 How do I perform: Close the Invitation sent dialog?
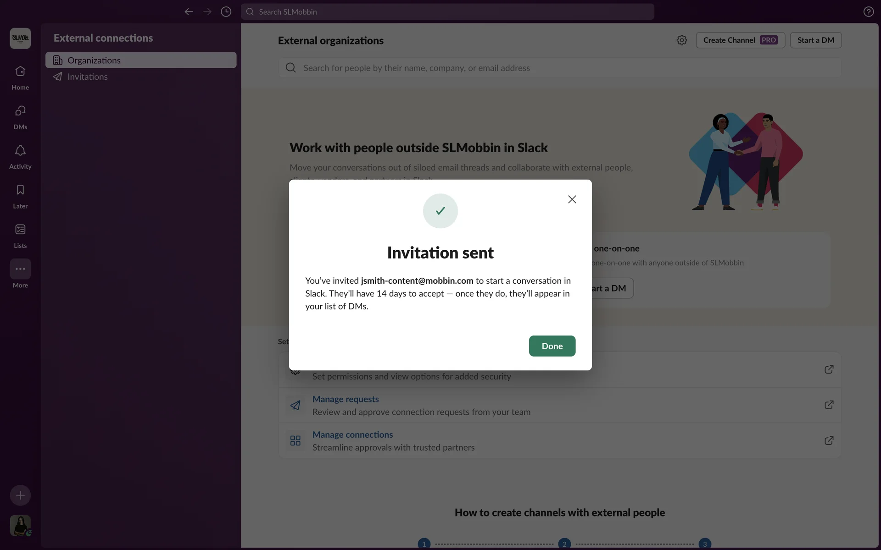[x=572, y=199]
